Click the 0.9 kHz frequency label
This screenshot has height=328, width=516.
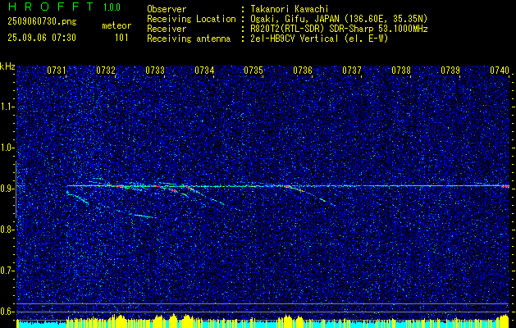pyautogui.click(x=7, y=189)
